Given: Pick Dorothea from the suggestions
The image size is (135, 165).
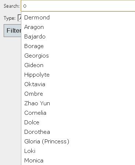Looking at the screenshot, I should (x=78, y=132).
